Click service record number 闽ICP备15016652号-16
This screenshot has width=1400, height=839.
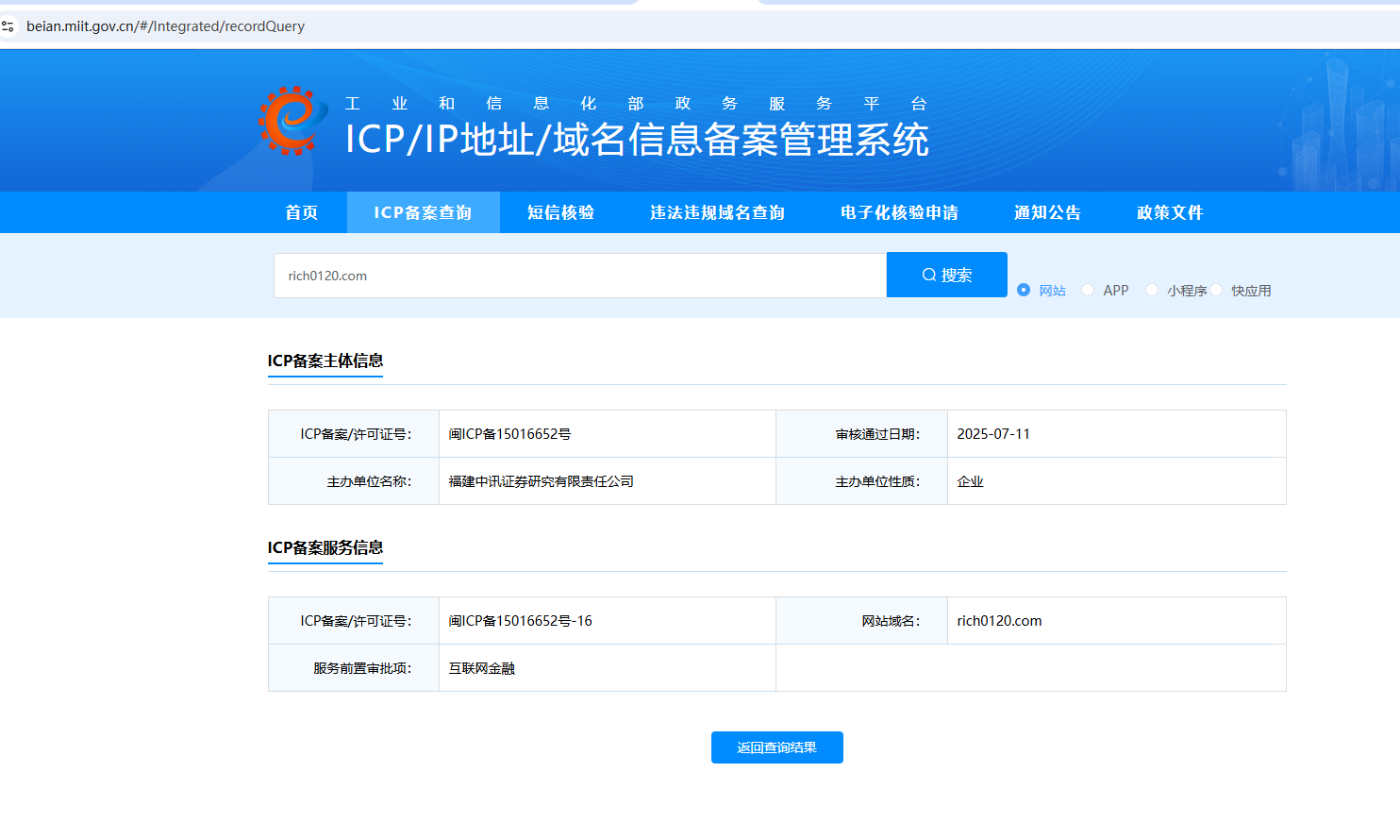[520, 621]
